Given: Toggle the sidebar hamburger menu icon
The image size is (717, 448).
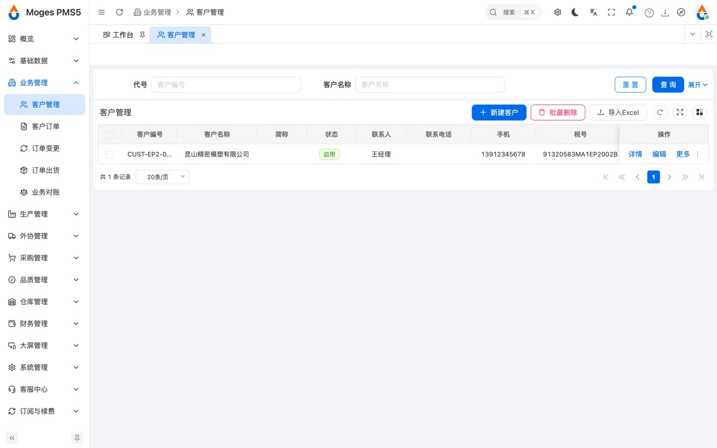Looking at the screenshot, I should 102,12.
